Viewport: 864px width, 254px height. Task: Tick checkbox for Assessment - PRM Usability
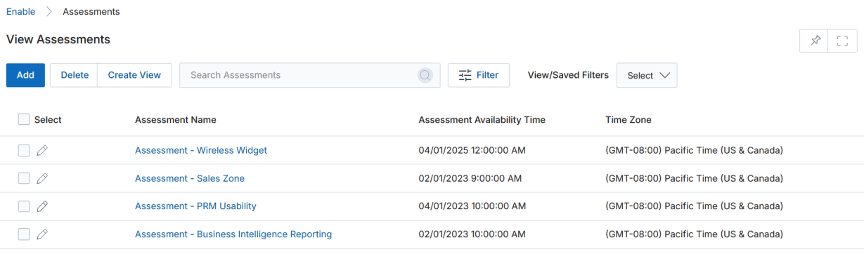click(24, 206)
